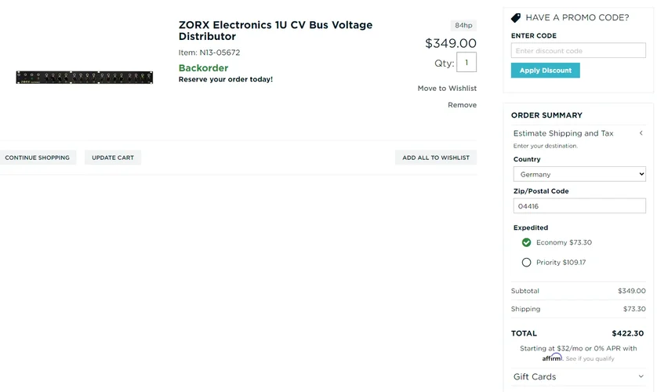Screen dimensions: 657x392
Task: Select Economy $73.30 shipping option
Action: tap(527, 242)
